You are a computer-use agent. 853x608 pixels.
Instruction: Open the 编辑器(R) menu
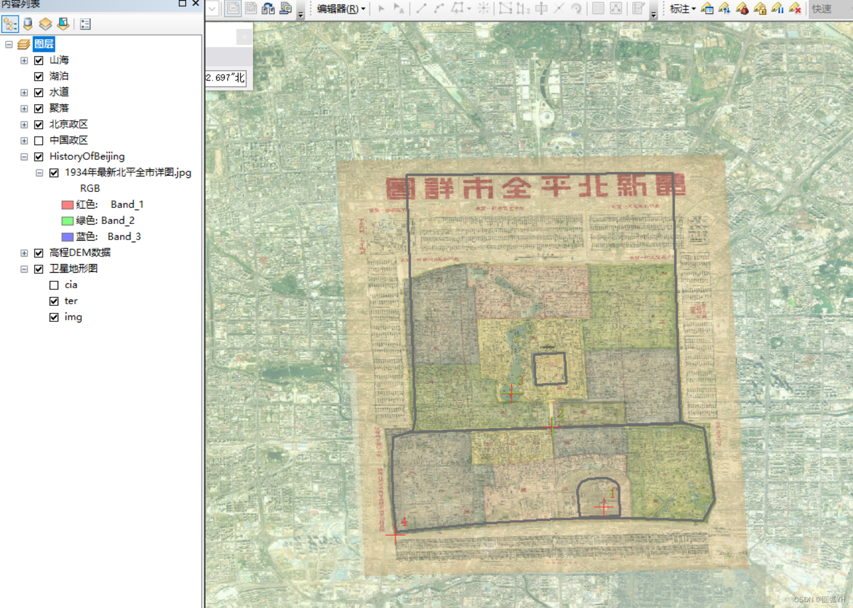coord(341,9)
